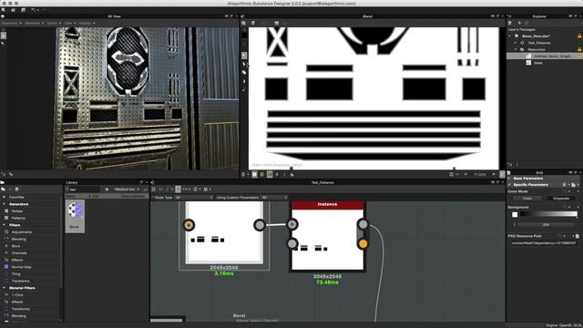Select the Instance node's red title bar
Screen dimensions: 583x328
click(328, 204)
